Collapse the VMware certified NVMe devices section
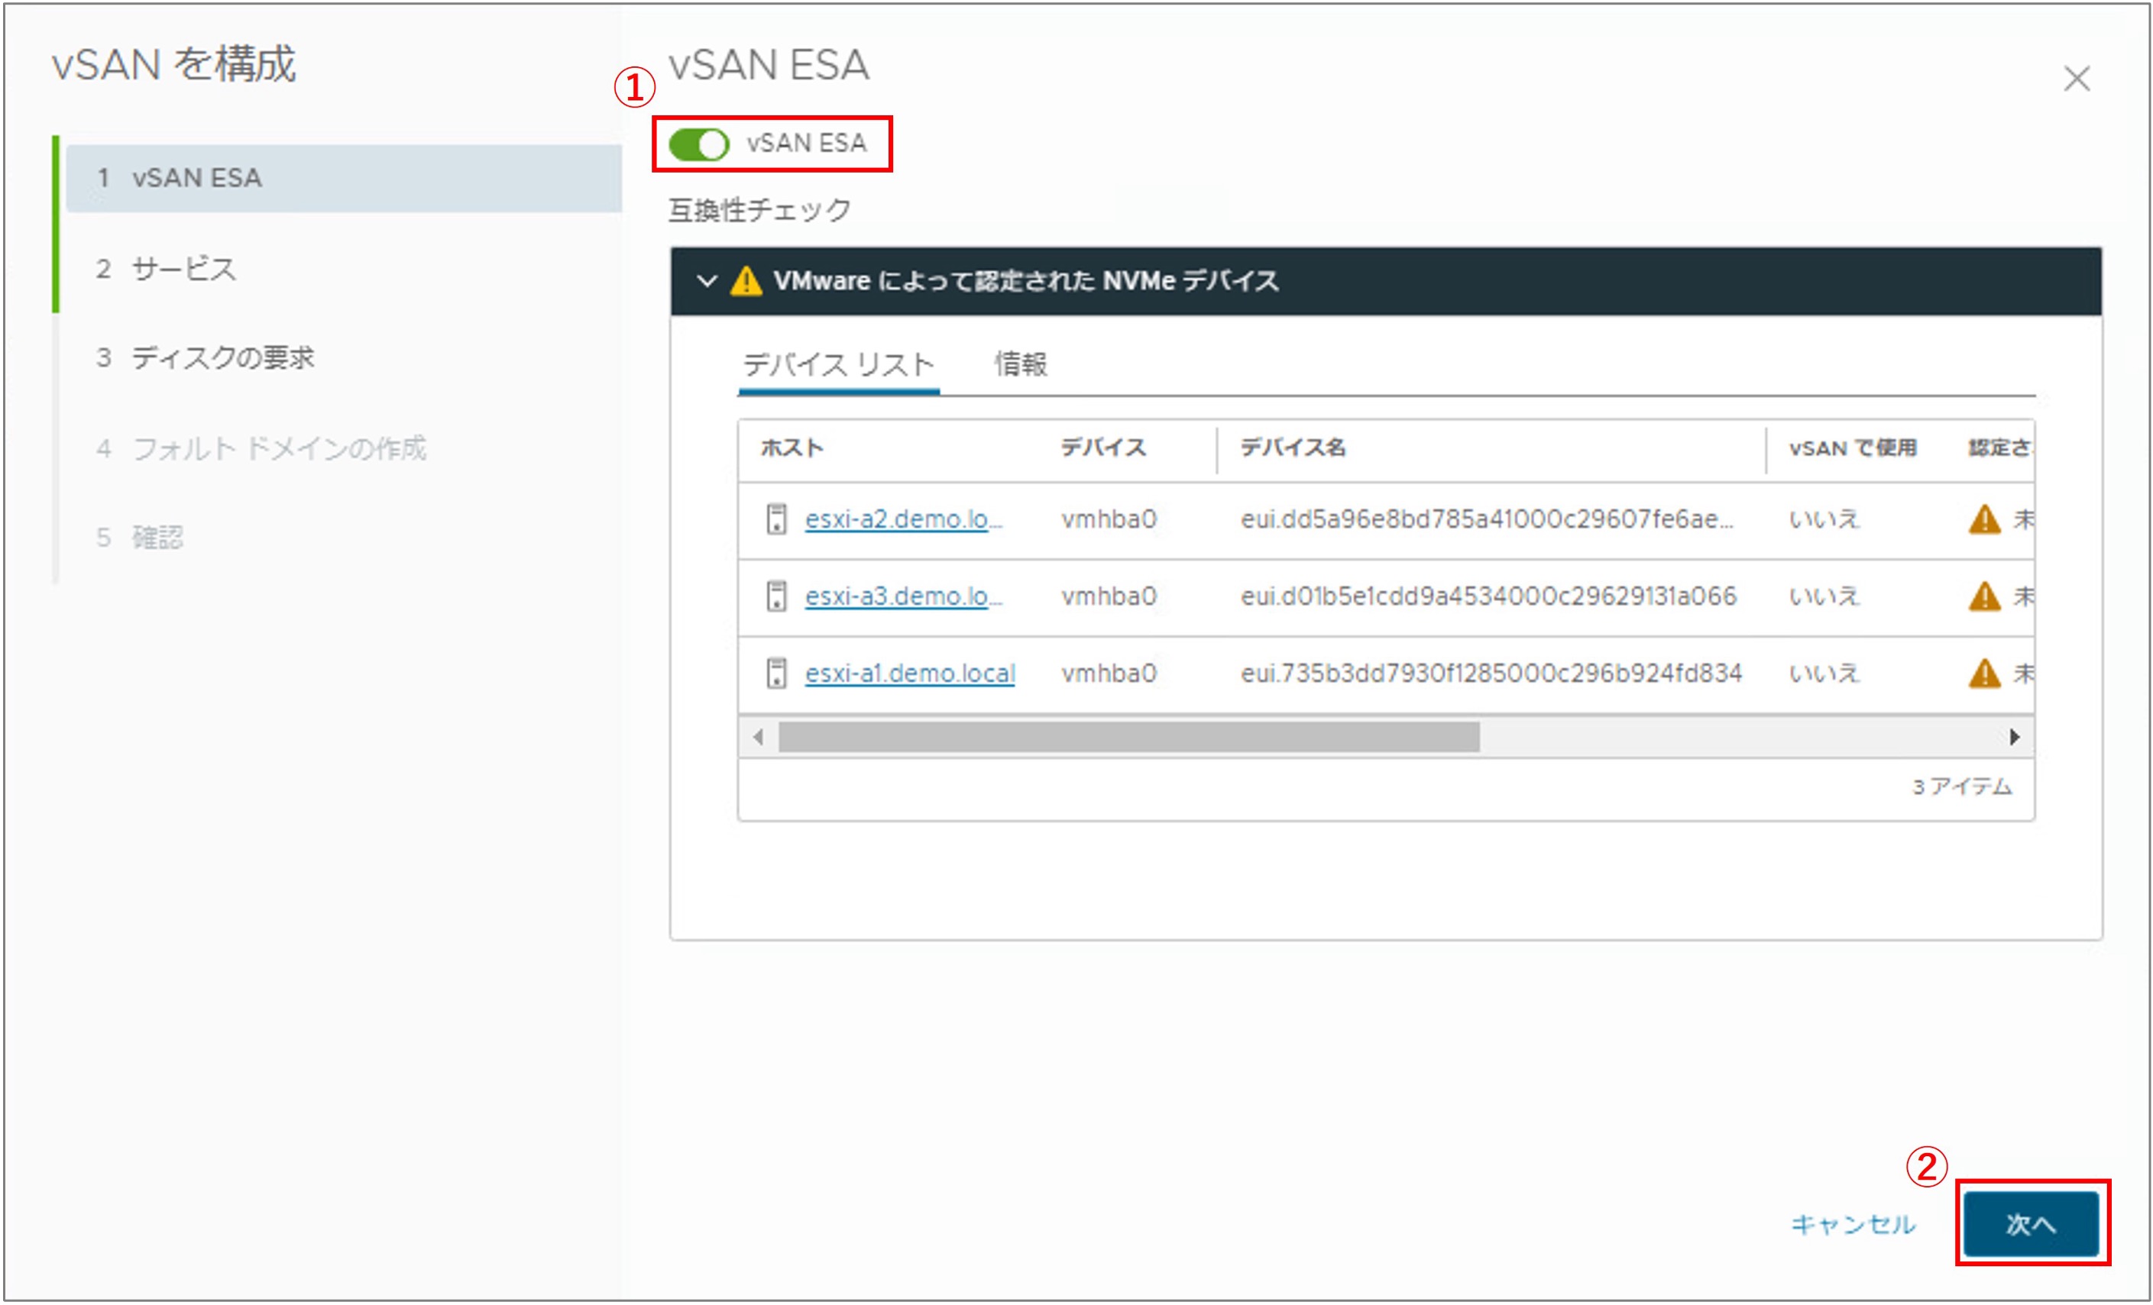The height and width of the screenshot is (1305, 2153). tap(707, 281)
